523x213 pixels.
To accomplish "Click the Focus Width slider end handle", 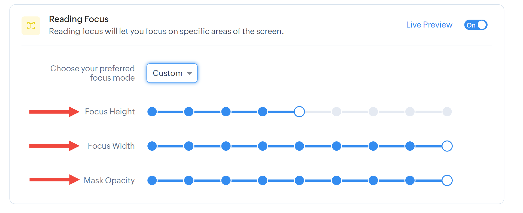I will coord(447,146).
